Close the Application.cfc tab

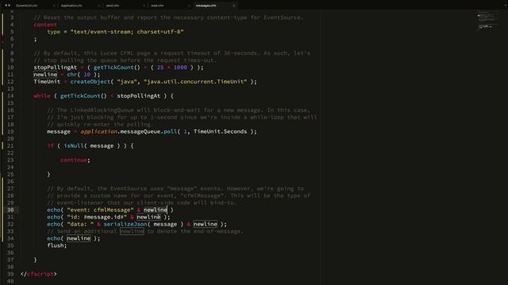(98, 6)
